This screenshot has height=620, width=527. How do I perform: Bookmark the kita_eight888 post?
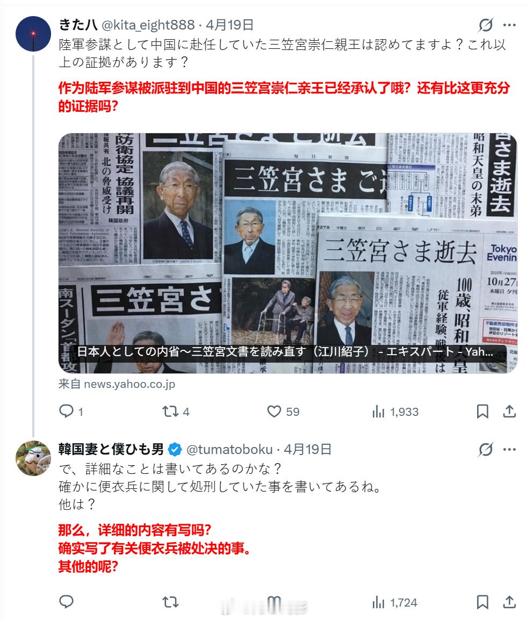click(x=482, y=412)
